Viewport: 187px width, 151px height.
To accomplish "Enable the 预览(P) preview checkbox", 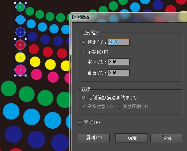I will coord(80,123).
